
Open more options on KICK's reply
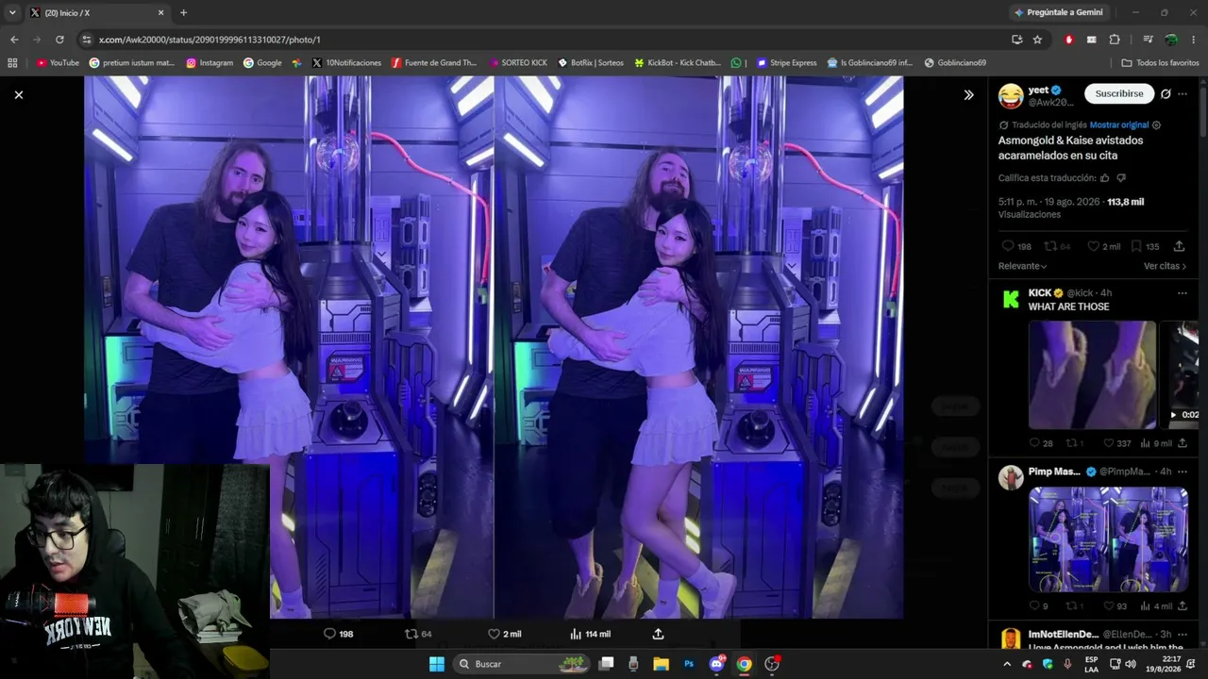click(1183, 293)
